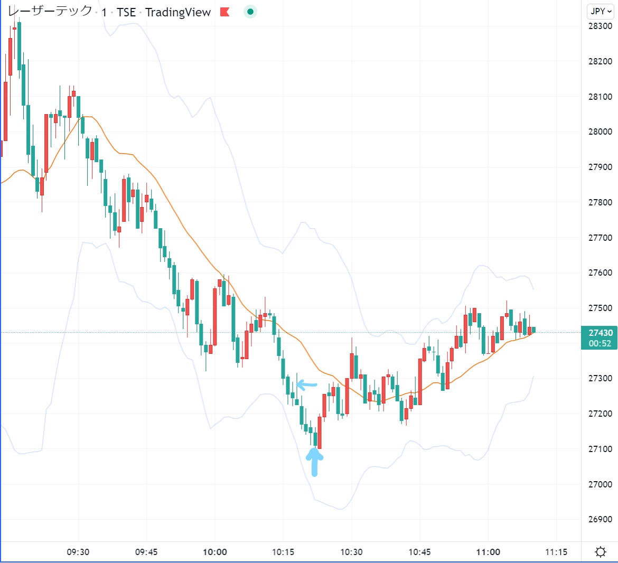This screenshot has height=563, width=618.
Task: Click the green market status dot
Action: (x=250, y=12)
